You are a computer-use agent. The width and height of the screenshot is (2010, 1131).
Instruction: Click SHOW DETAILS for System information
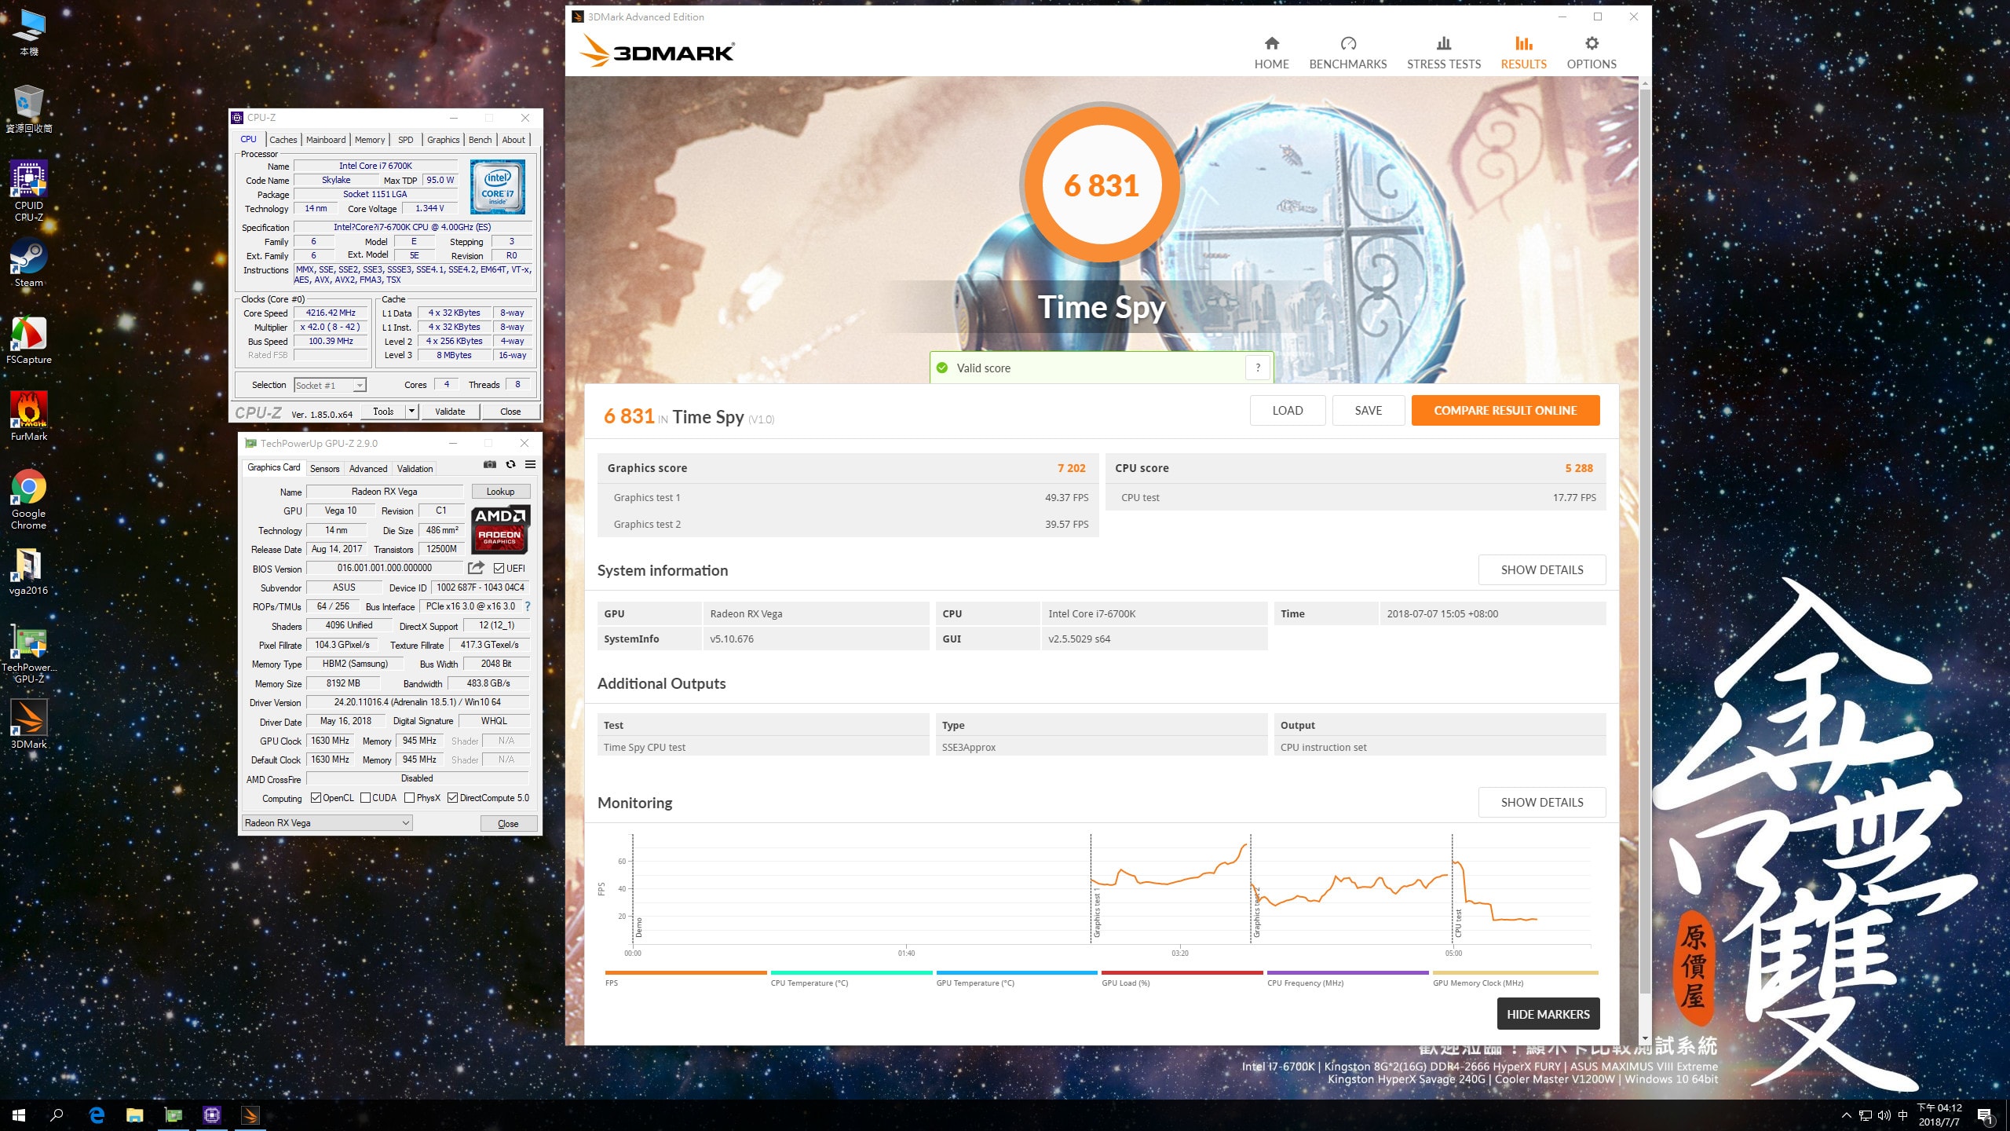[1541, 569]
